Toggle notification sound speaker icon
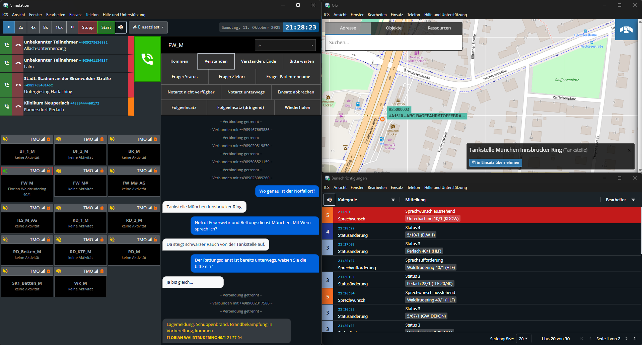The width and height of the screenshot is (642, 345). tap(329, 200)
